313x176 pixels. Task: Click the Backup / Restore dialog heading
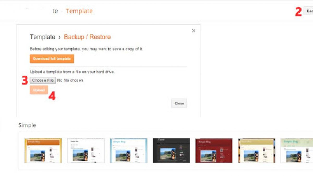(x=87, y=37)
